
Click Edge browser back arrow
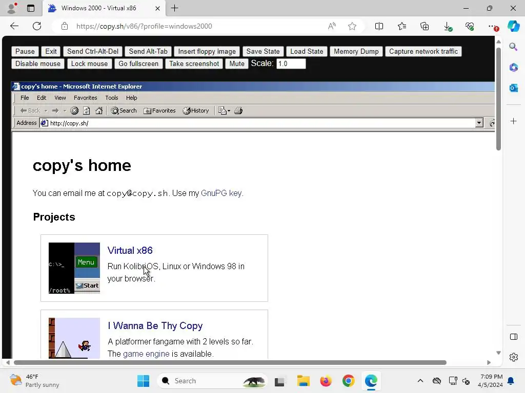point(14,26)
